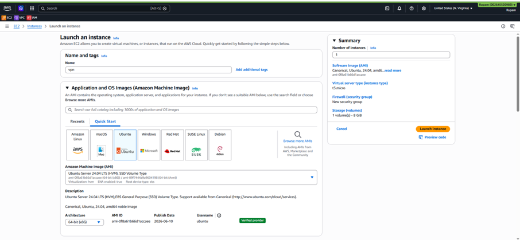Open the info panel icon at top right
The width and height of the screenshot is (520, 240).
[x=503, y=26]
